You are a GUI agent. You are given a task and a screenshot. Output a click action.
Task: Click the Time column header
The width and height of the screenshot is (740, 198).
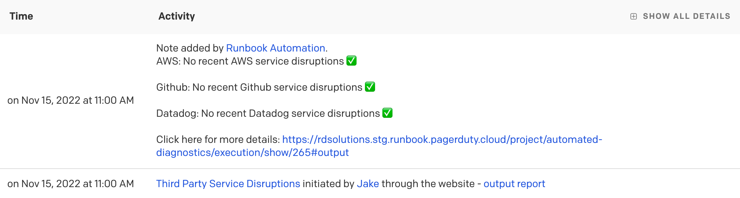[21, 16]
